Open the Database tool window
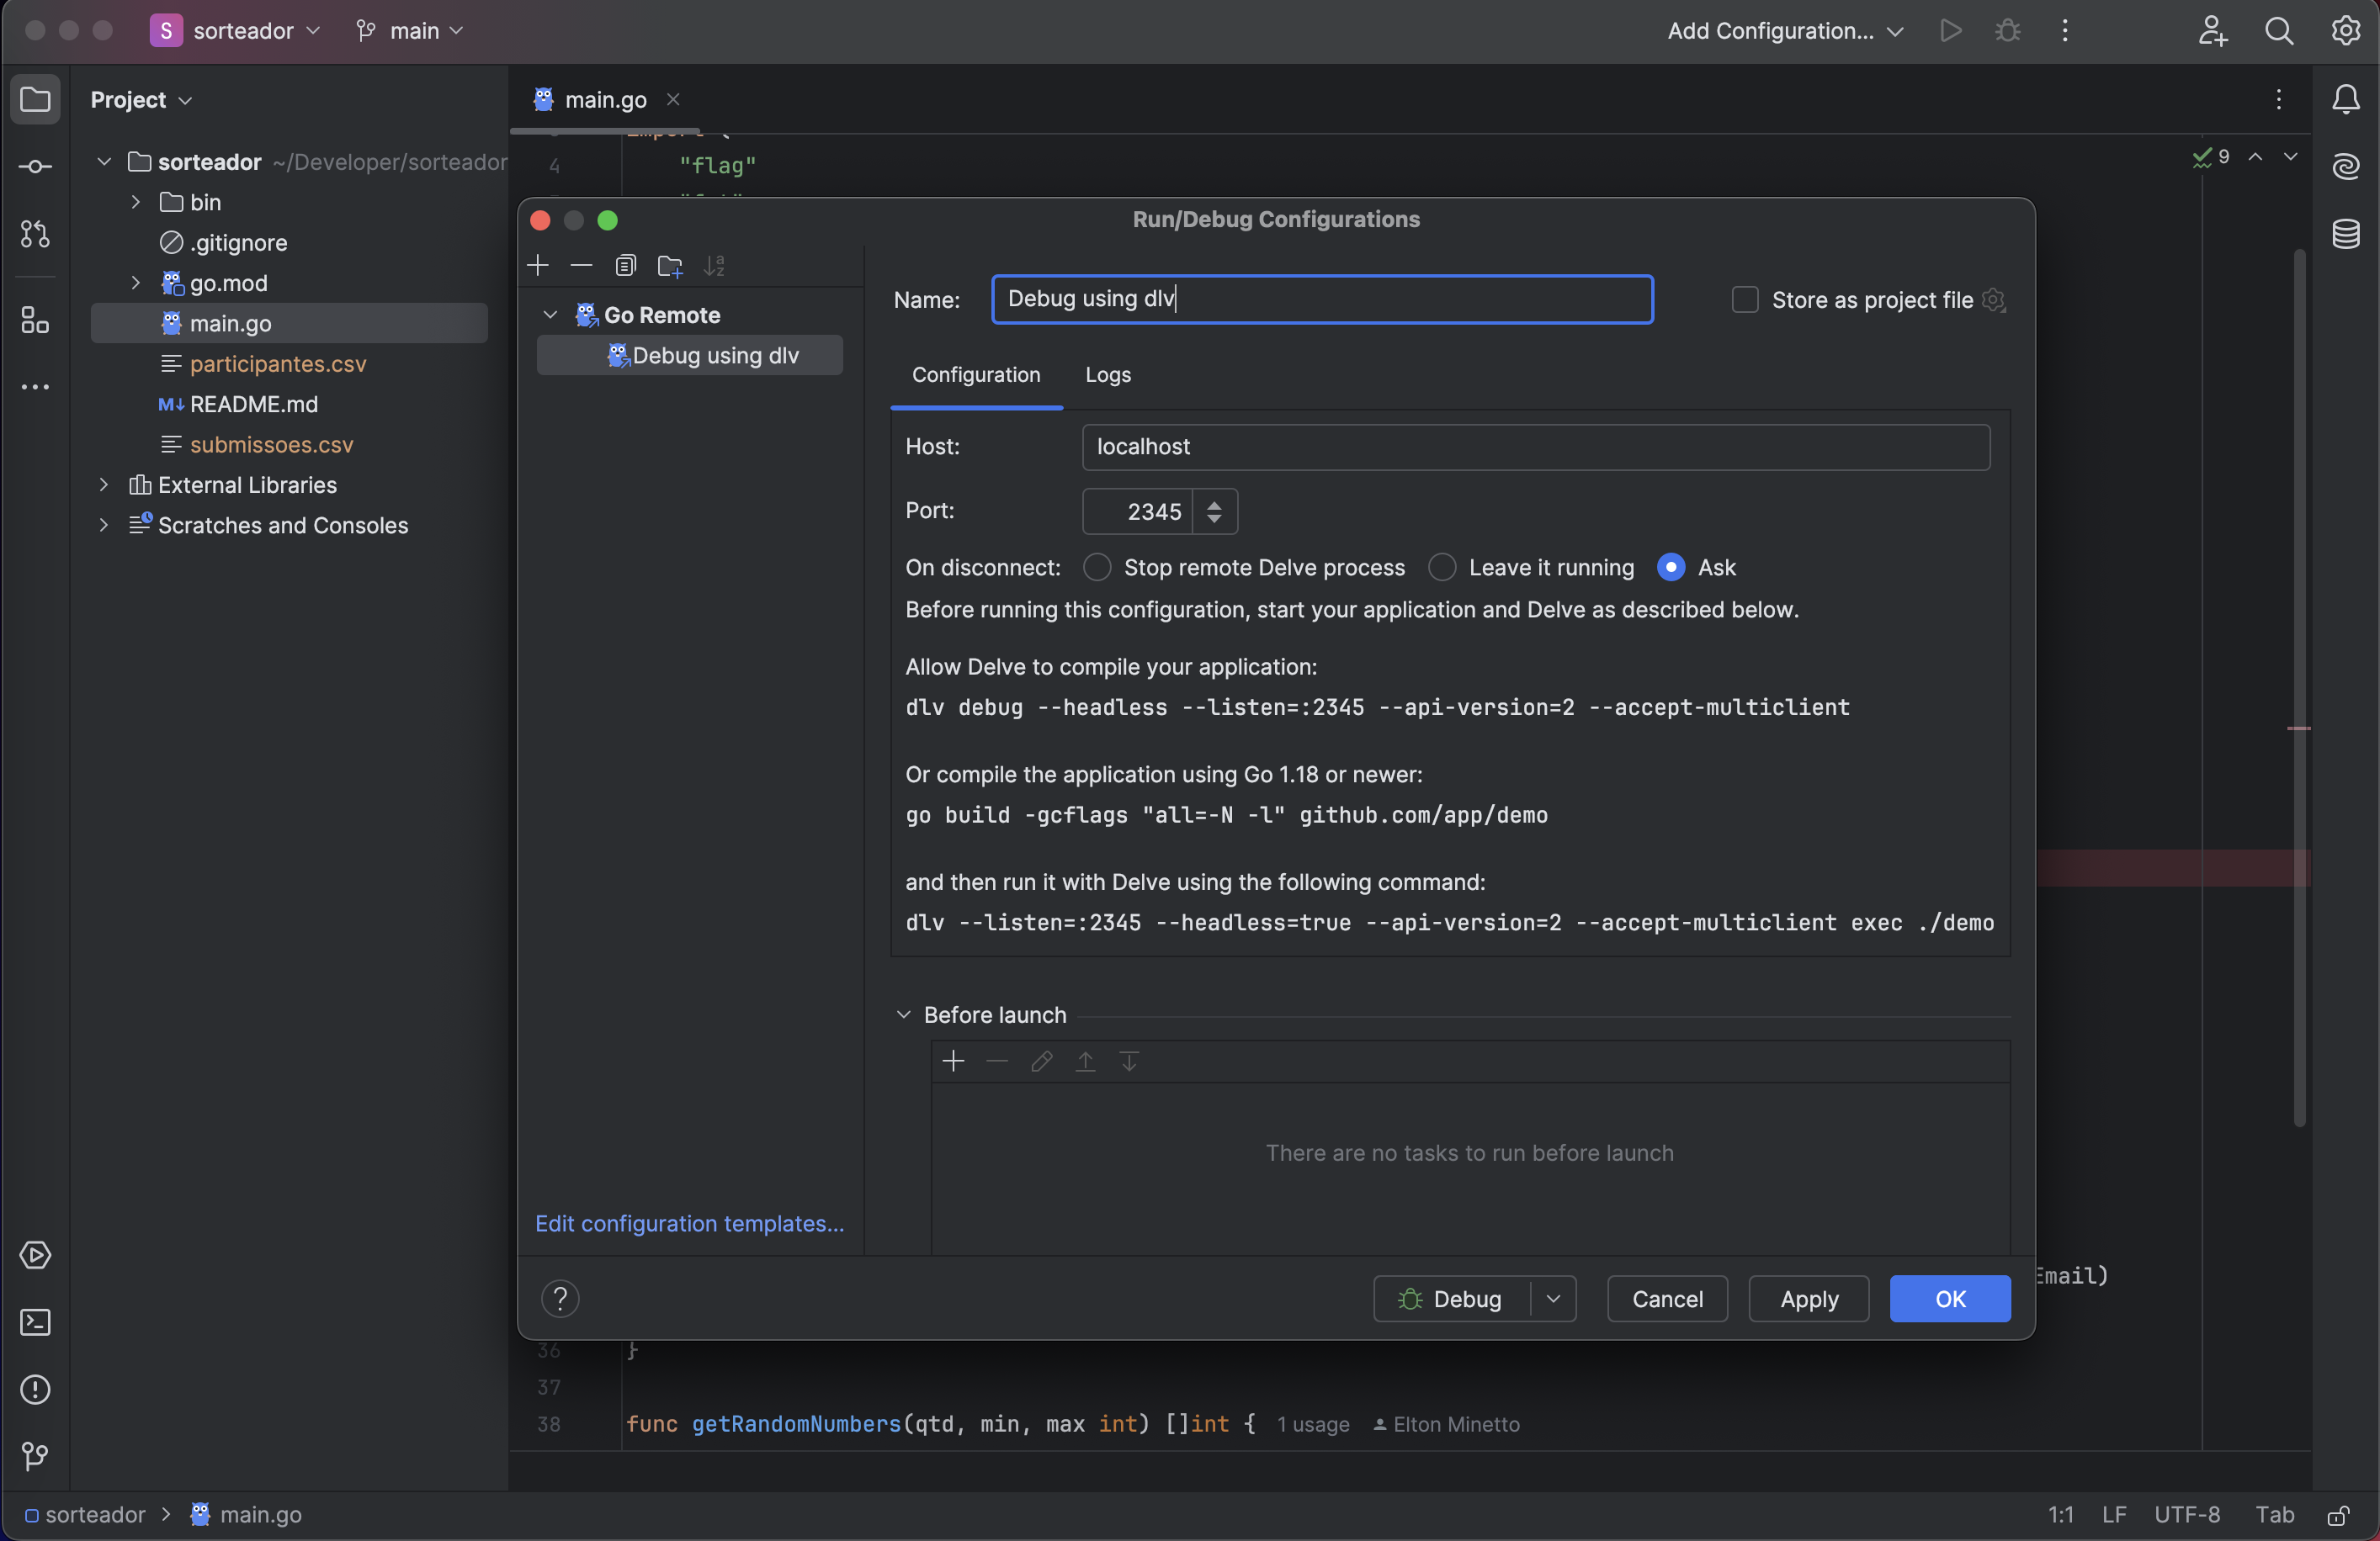This screenshot has width=2380, height=1541. tap(2345, 234)
